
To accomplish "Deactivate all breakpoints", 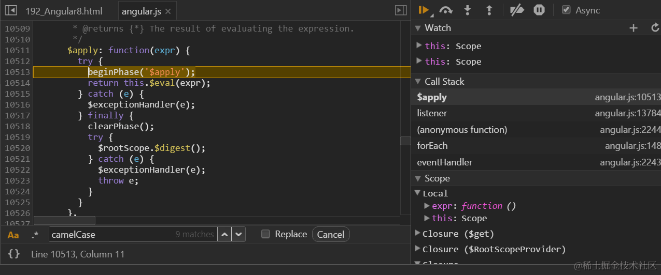I will point(517,10).
